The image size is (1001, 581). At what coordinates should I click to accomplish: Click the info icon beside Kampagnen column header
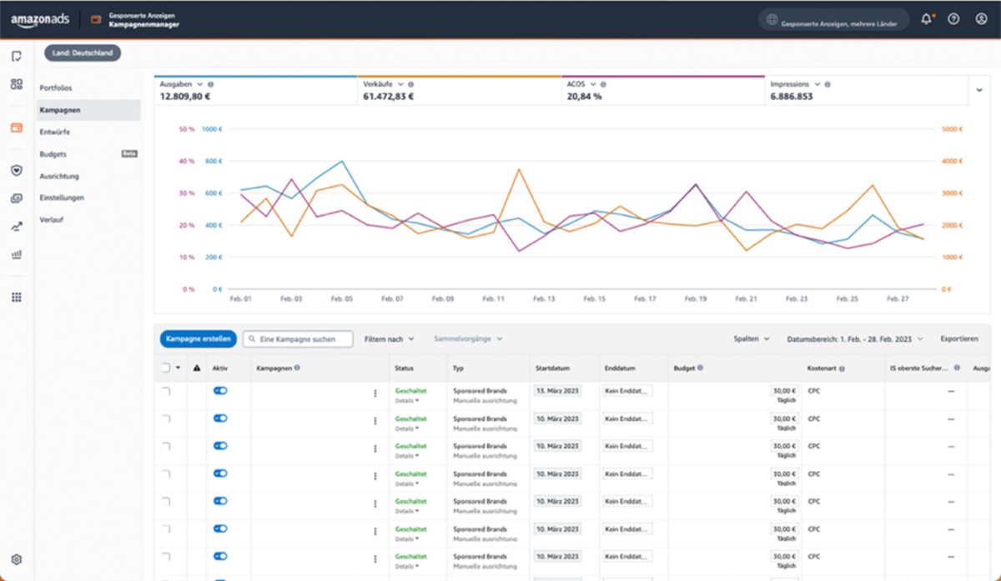pyautogui.click(x=297, y=368)
